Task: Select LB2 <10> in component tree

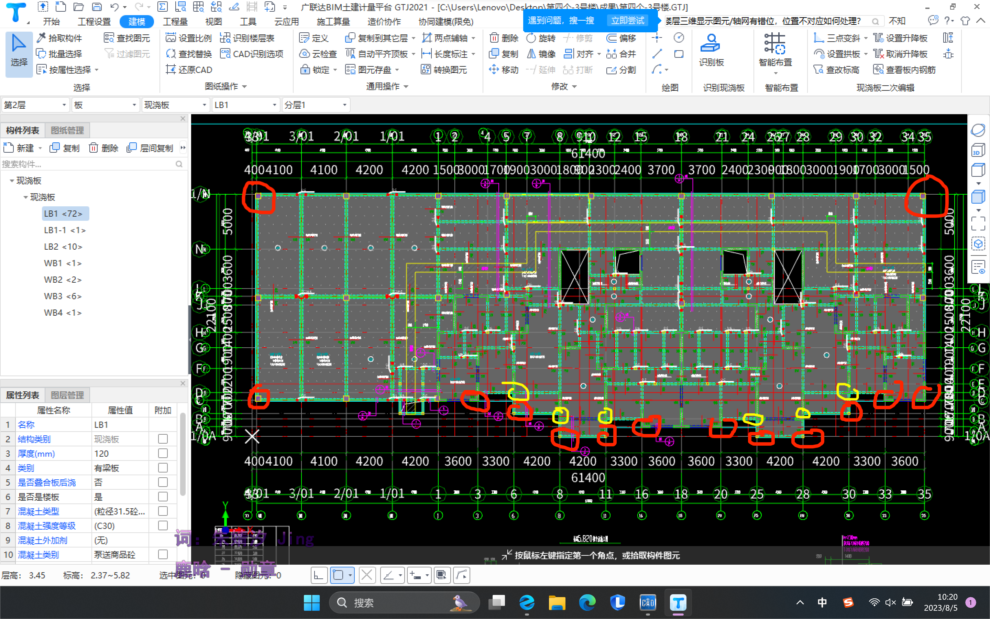Action: [63, 247]
